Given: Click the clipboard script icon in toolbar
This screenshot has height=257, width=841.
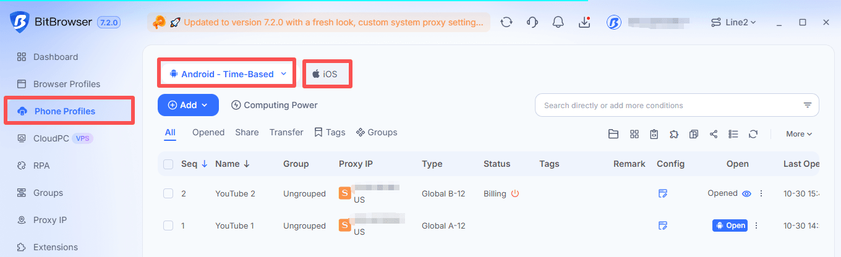Looking at the screenshot, I should point(654,133).
